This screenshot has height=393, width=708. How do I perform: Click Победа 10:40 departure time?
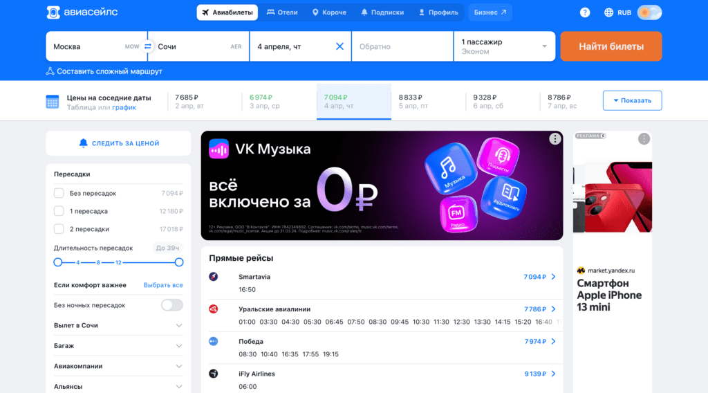pos(269,354)
